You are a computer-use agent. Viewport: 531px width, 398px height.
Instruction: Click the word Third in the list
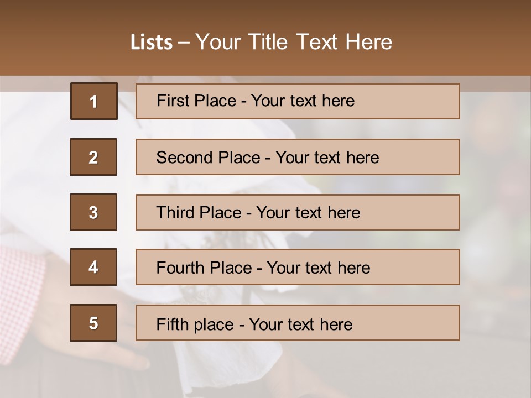tap(176, 213)
